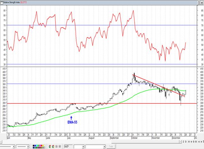This screenshot has width=204, height=149.
Task: Open the line style dropdown
Action: tap(14, 147)
